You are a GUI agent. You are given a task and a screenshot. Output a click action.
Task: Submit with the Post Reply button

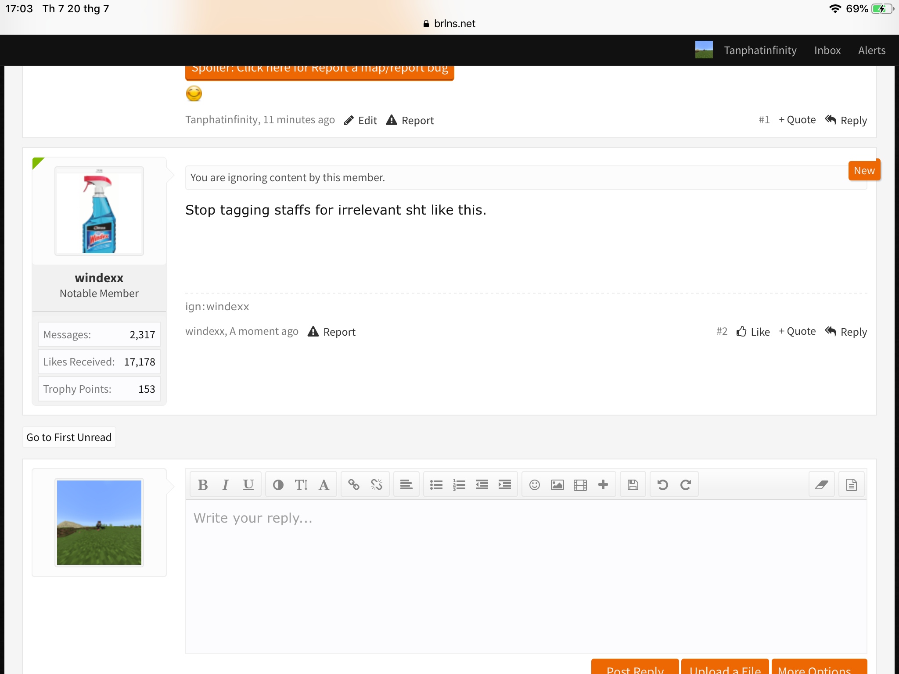point(635,667)
